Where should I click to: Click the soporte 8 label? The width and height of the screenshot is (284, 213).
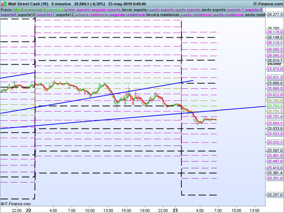tap(253, 10)
